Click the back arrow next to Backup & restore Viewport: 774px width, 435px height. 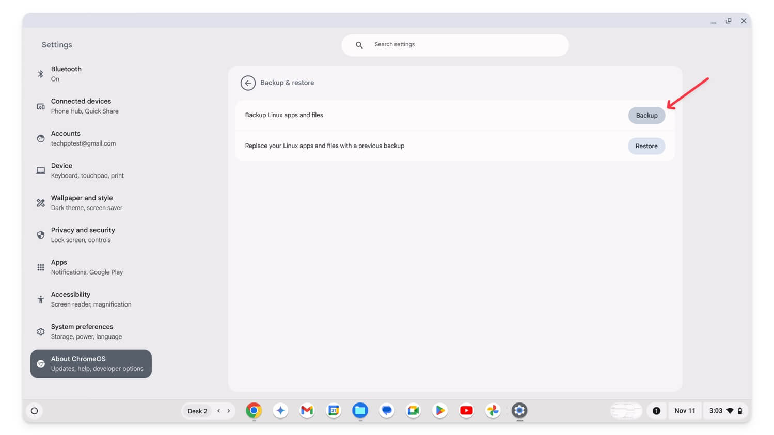click(248, 83)
